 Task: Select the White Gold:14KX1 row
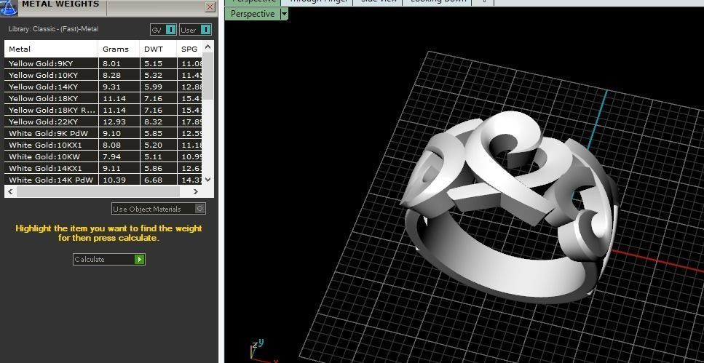coord(103,168)
